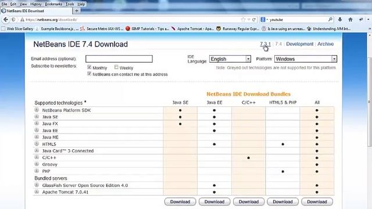Open Runaway Regular Expr bookmark
Image resolution: width=372 pixels, height=209 pixels.
[x=238, y=28]
